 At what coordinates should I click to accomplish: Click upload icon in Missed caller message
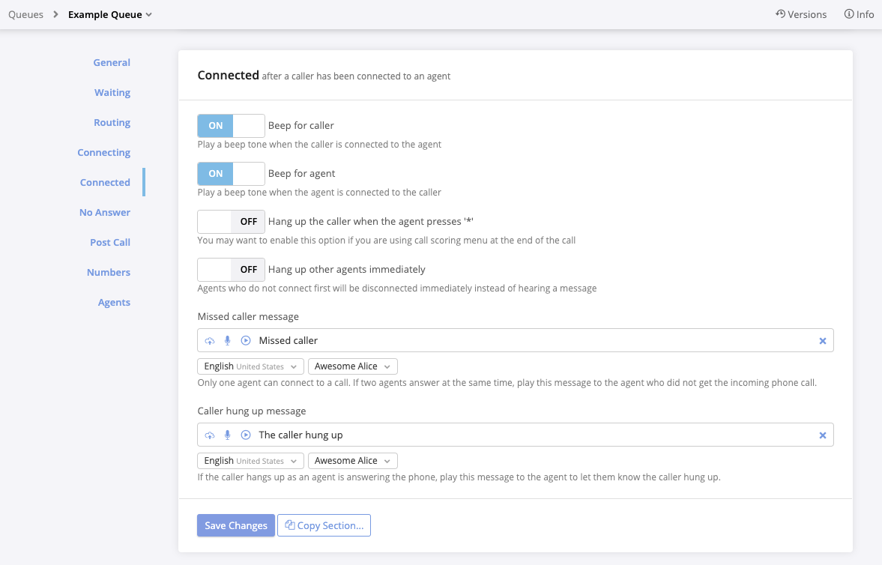(210, 341)
